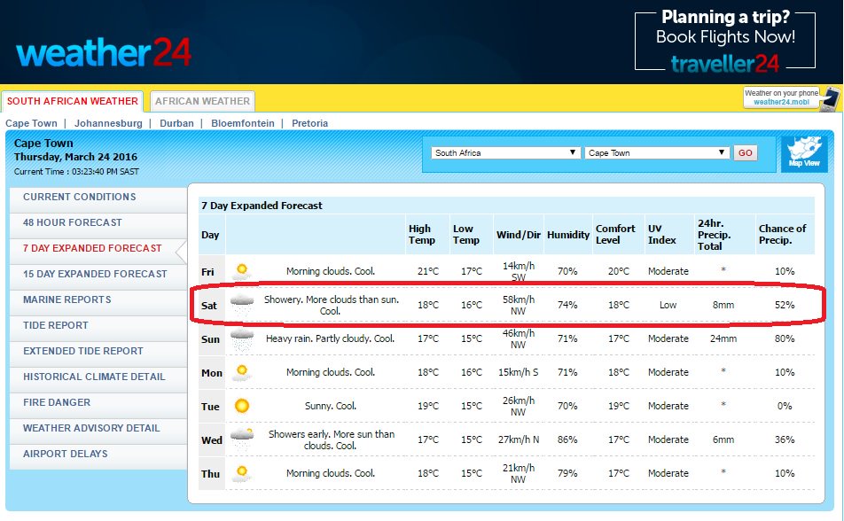This screenshot has width=844, height=521.
Task: Click Sunday's heavy rain icon
Action: 242,338
